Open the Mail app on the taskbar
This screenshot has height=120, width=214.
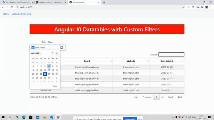(x=38, y=117)
